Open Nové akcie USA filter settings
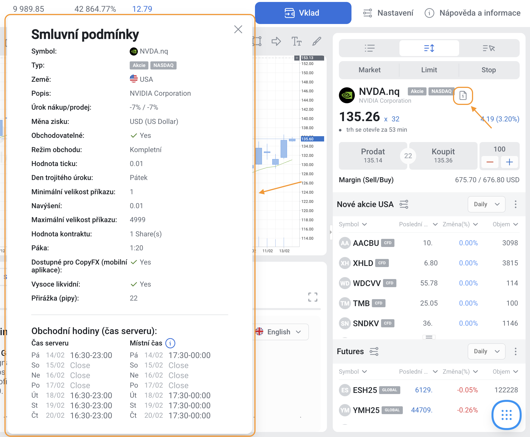Viewport: 530px width, 437px height. (404, 204)
